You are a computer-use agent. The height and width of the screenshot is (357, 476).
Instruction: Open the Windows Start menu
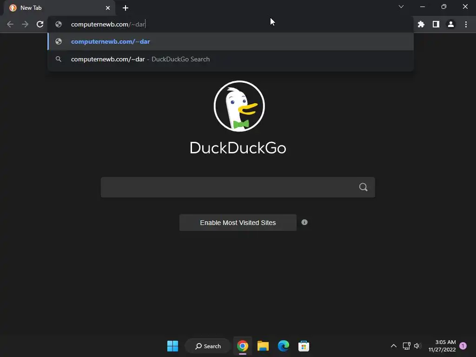point(173,346)
